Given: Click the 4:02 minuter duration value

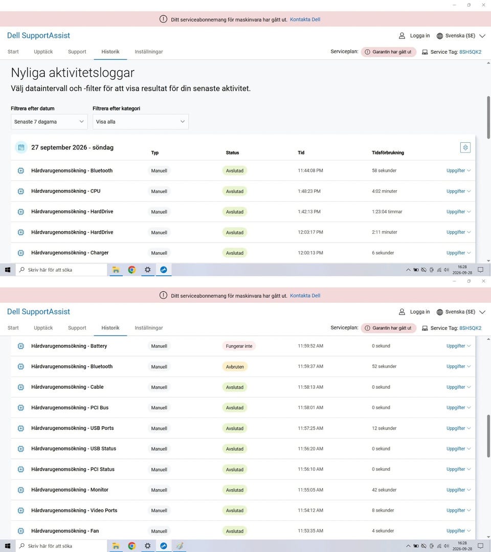Looking at the screenshot, I should 384,191.
